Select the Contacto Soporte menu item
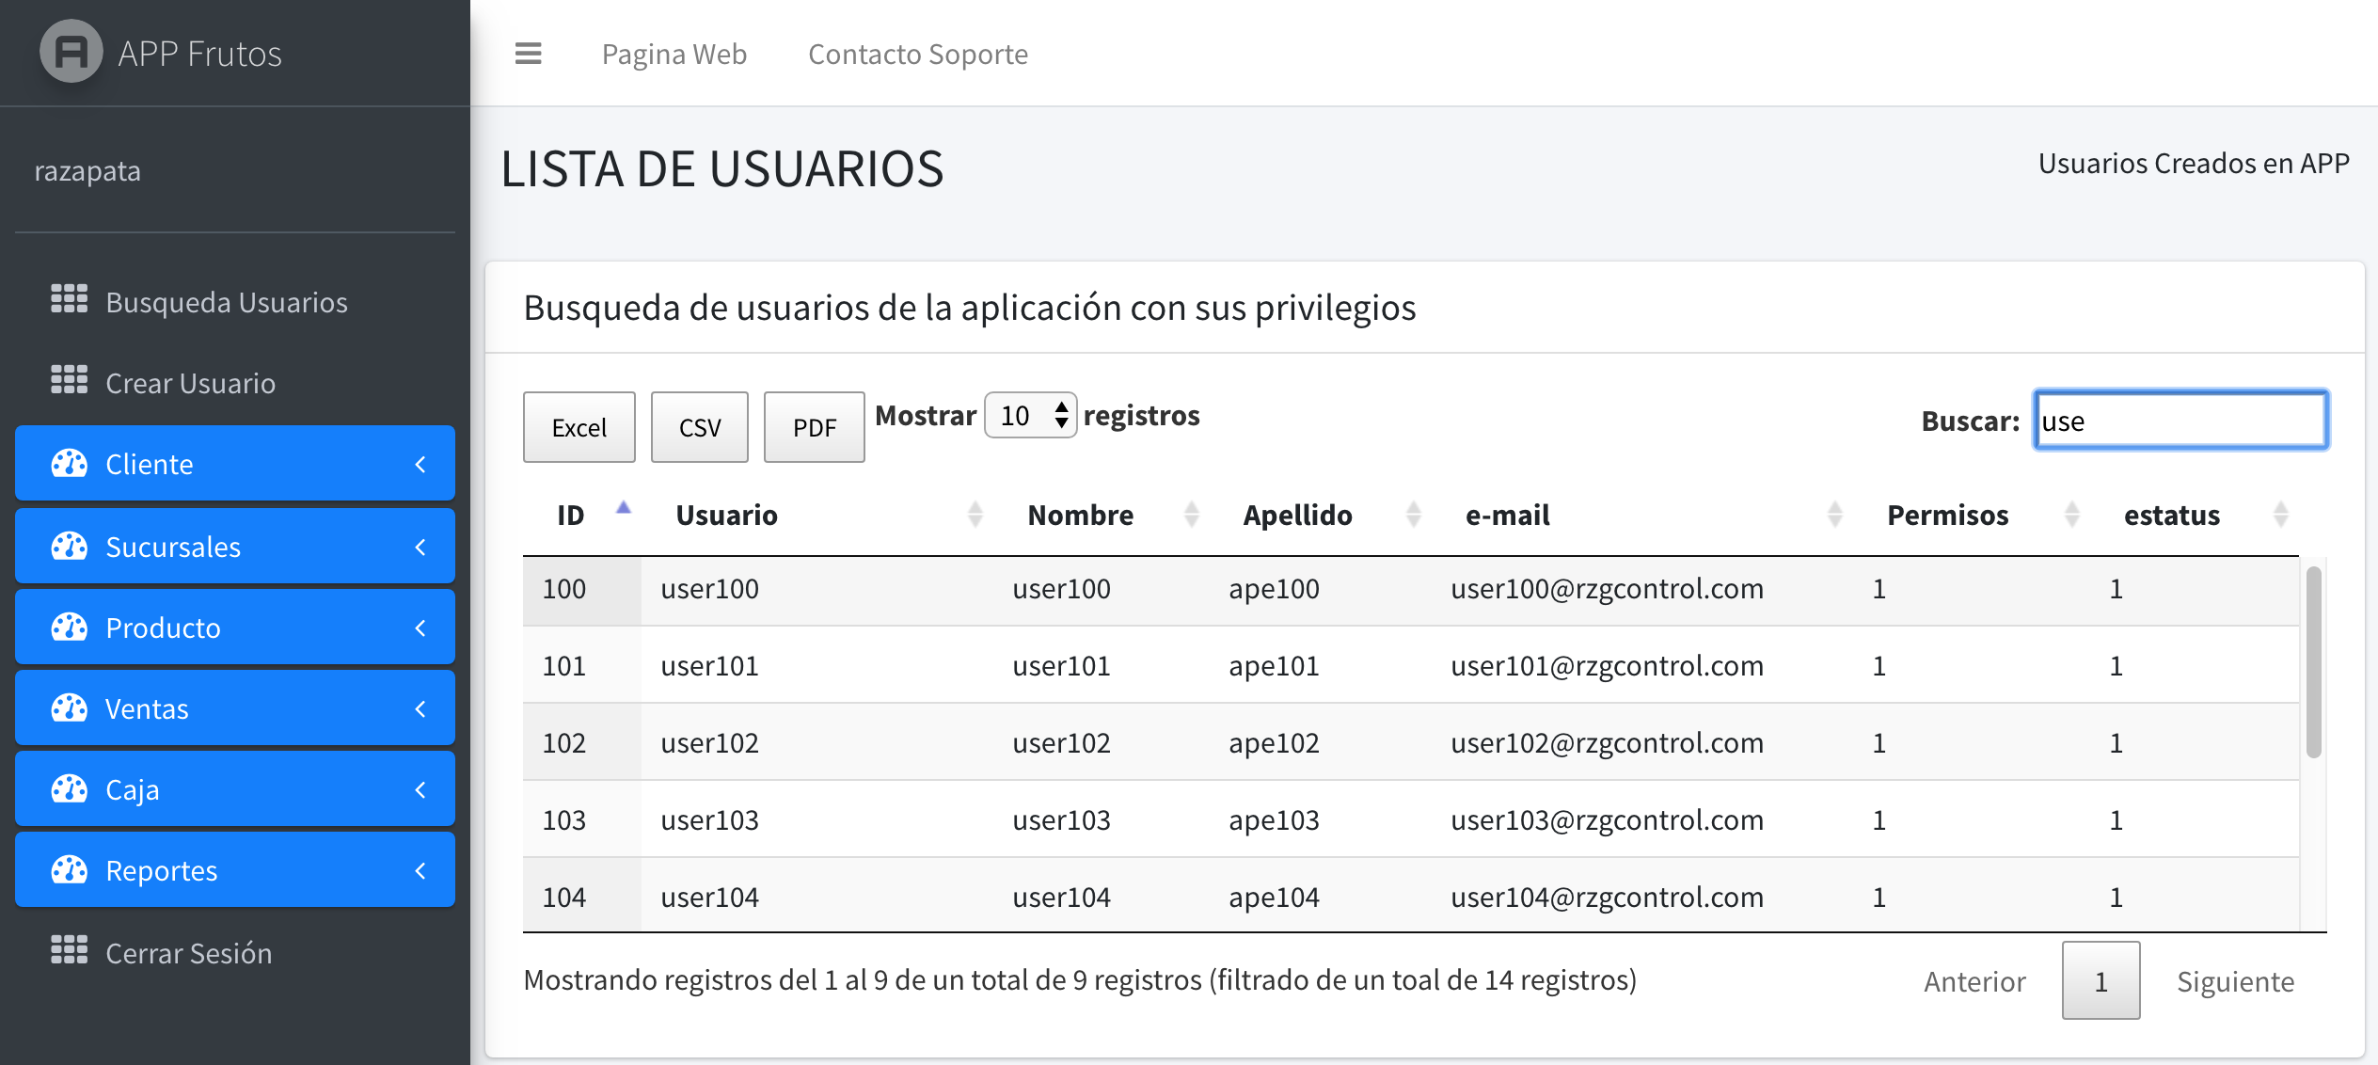Image resolution: width=2378 pixels, height=1065 pixels. [x=917, y=54]
